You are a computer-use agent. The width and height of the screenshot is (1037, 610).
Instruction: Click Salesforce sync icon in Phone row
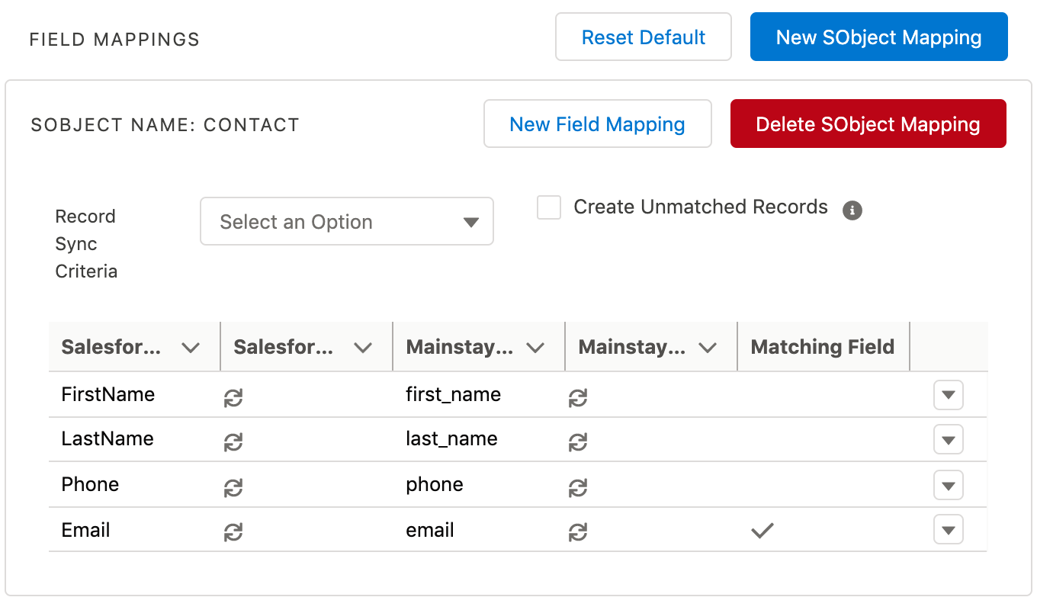point(233,487)
